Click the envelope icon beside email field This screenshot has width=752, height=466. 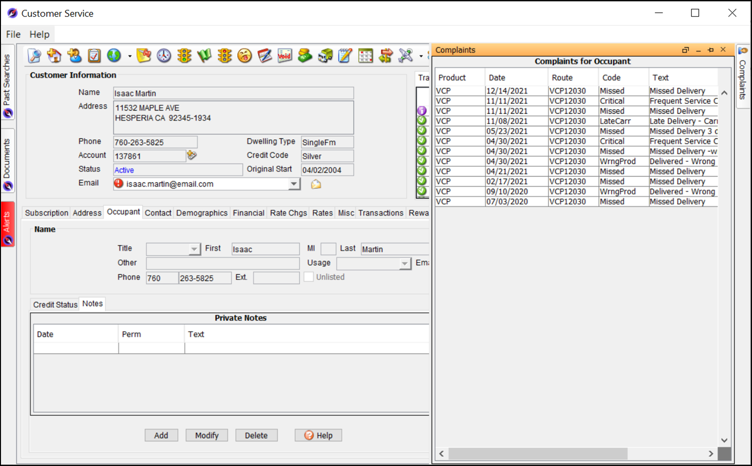tap(316, 184)
